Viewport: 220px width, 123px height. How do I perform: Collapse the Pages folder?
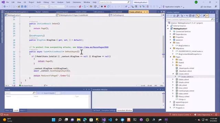tap(170, 57)
